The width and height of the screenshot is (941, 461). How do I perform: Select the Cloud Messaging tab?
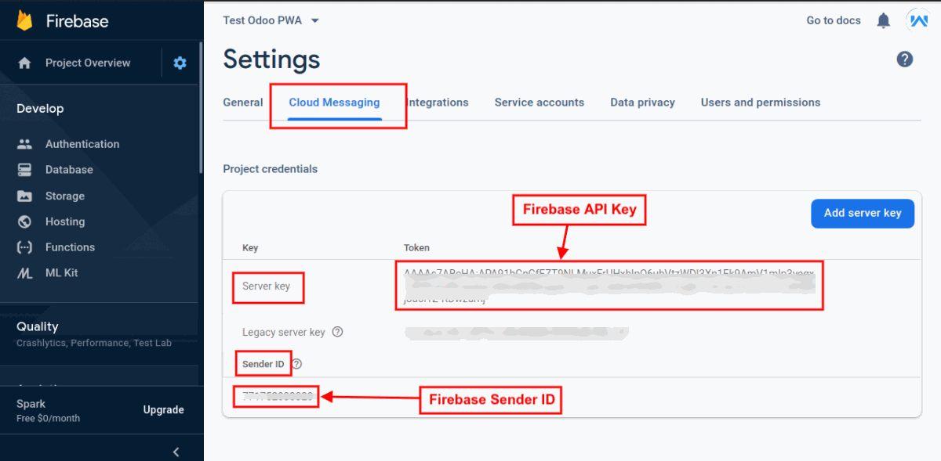334,103
